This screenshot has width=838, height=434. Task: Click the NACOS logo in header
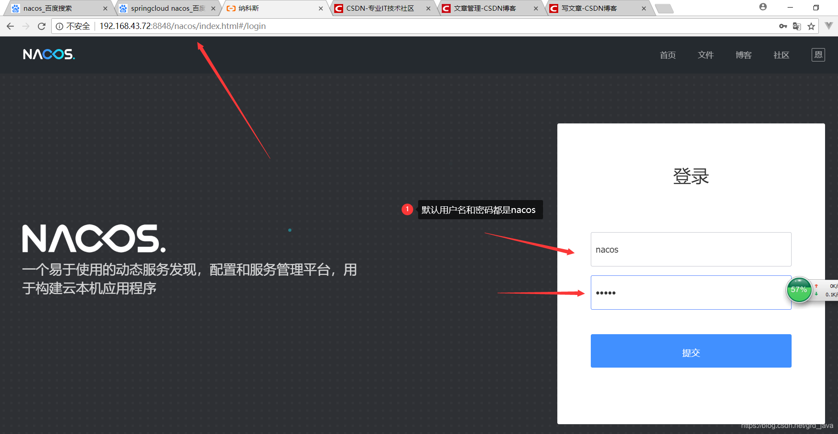click(49, 54)
